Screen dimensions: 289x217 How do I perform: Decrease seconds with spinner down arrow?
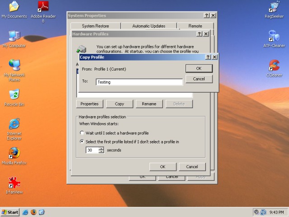(x=101, y=151)
